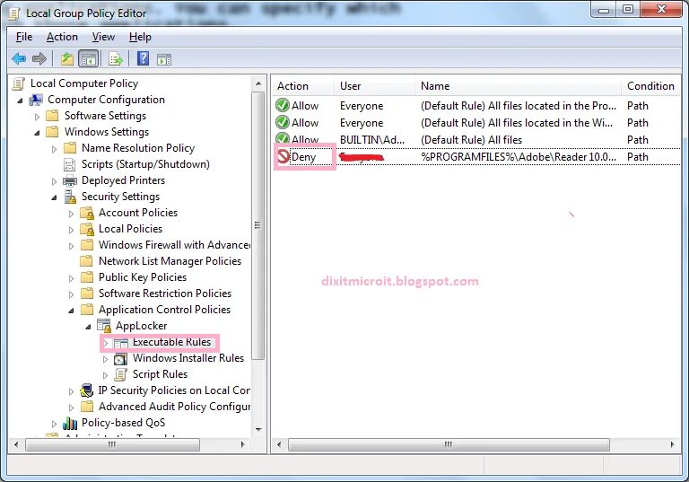689x482 pixels.
Task: Select Advanced Audit Policy Configuration item
Action: pos(174,407)
